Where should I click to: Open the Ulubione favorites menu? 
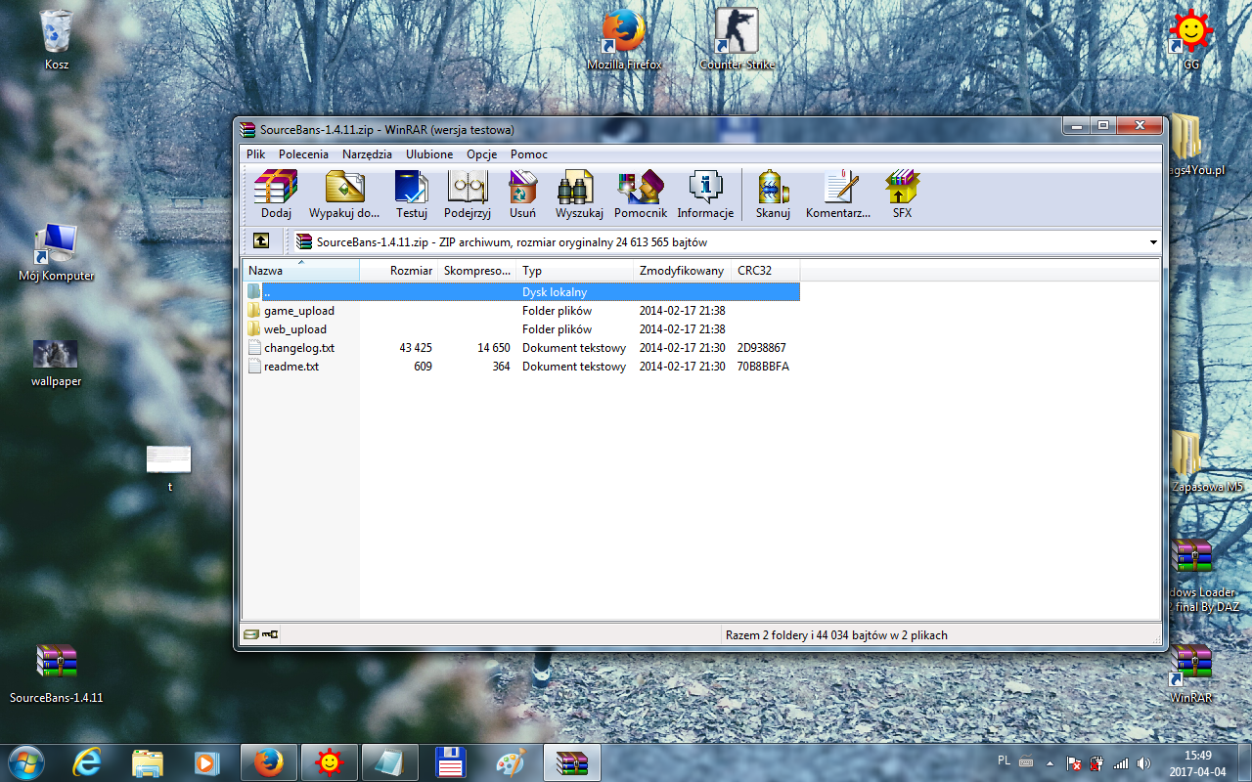429,154
